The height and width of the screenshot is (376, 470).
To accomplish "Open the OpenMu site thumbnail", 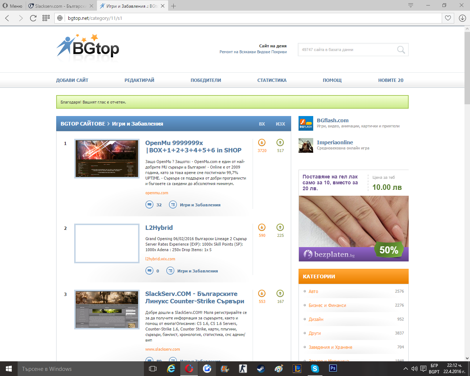I will pyautogui.click(x=107, y=159).
